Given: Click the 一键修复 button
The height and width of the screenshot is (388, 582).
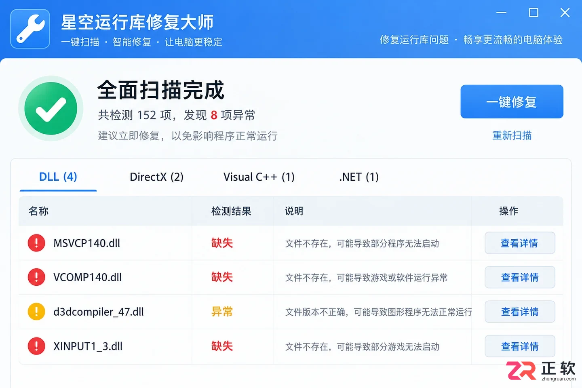Looking at the screenshot, I should click(x=512, y=101).
